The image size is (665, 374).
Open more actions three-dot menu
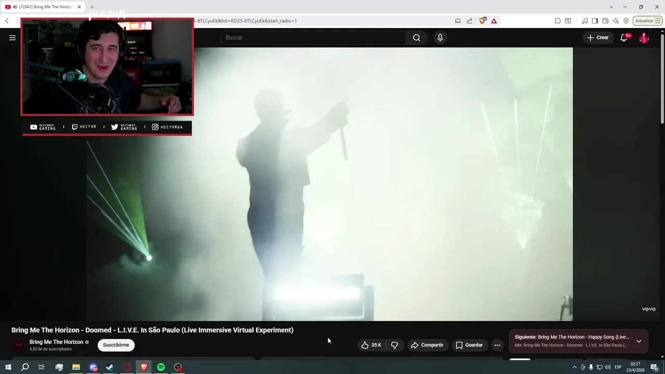[x=497, y=345]
